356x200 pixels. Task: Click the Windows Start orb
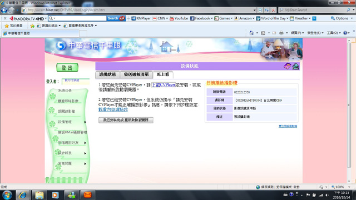[x=7, y=195]
